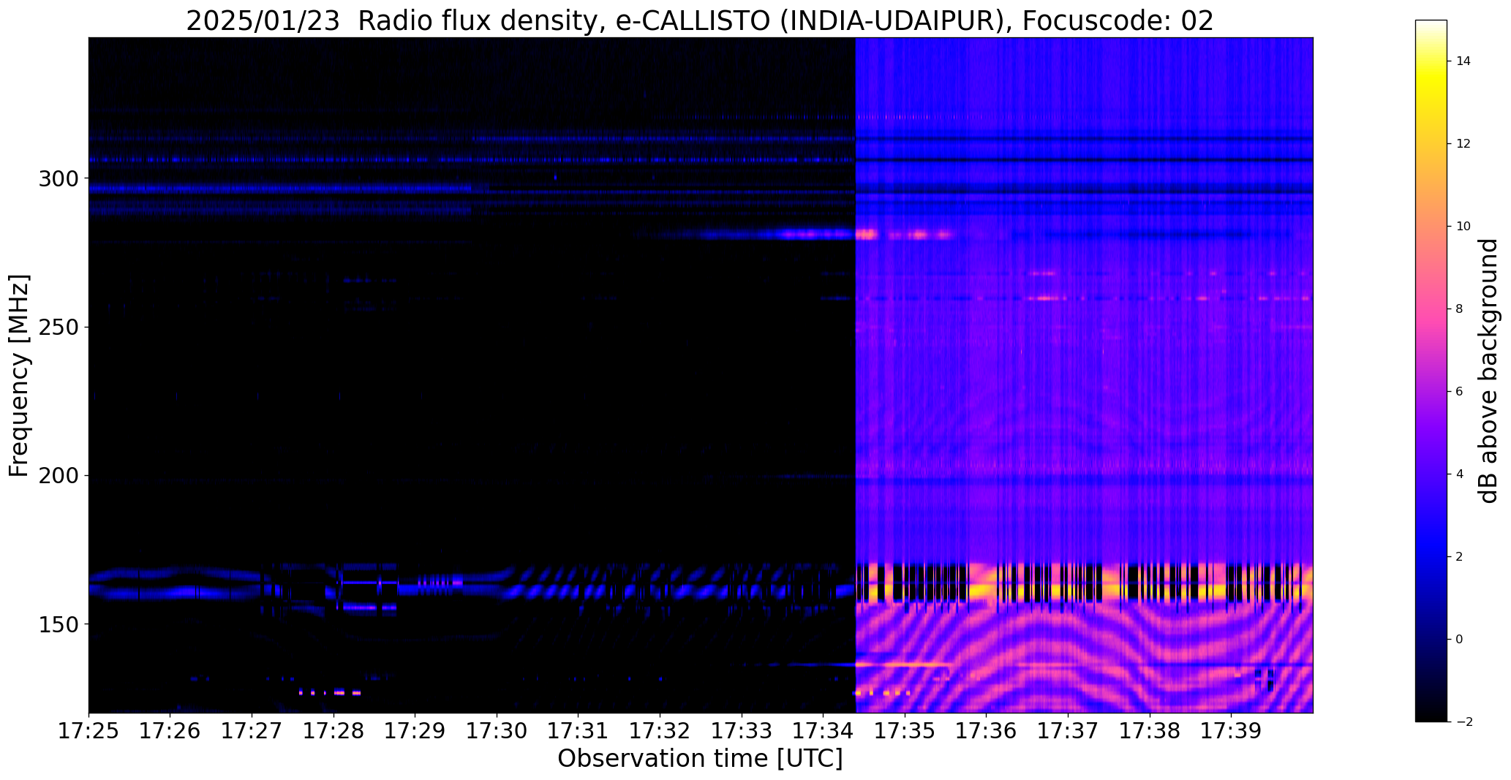Click the 17:28 time tick label

click(x=334, y=730)
